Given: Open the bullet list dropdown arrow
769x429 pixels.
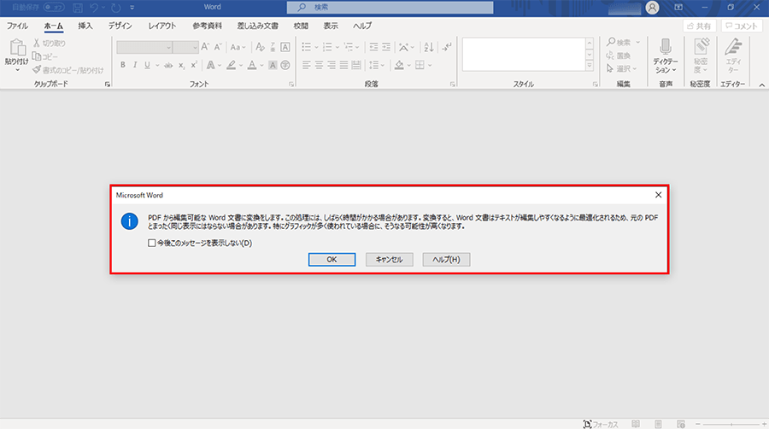Looking at the screenshot, I should (x=316, y=47).
